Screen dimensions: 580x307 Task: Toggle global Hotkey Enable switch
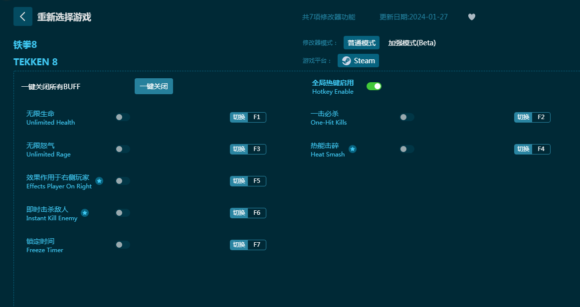point(374,86)
